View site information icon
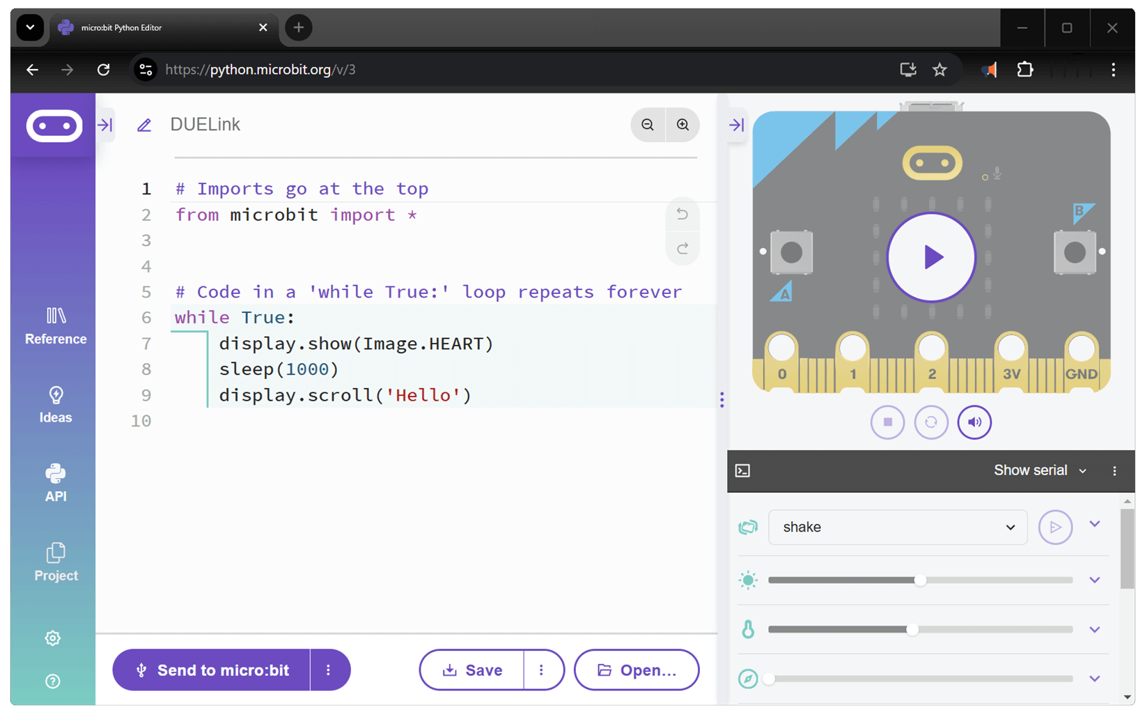 [146, 70]
